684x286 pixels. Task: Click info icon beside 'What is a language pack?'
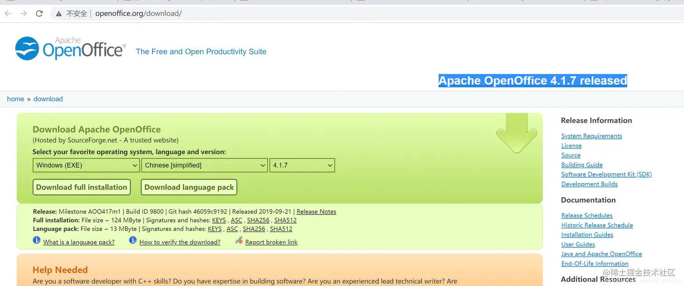tap(37, 240)
